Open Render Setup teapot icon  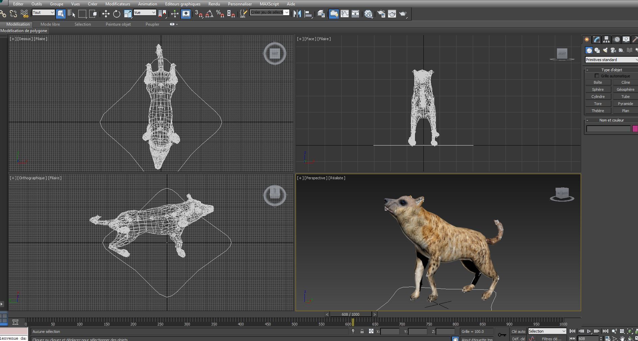click(x=381, y=14)
